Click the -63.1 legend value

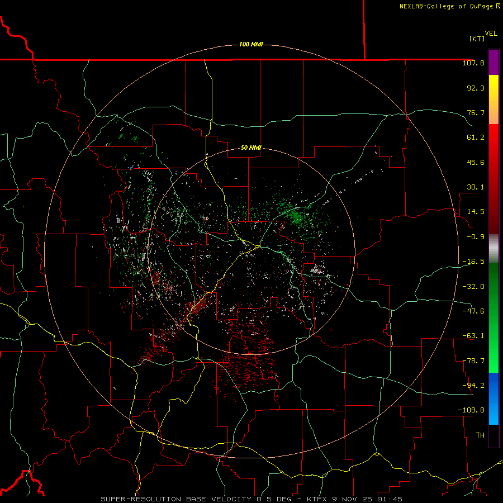click(473, 336)
